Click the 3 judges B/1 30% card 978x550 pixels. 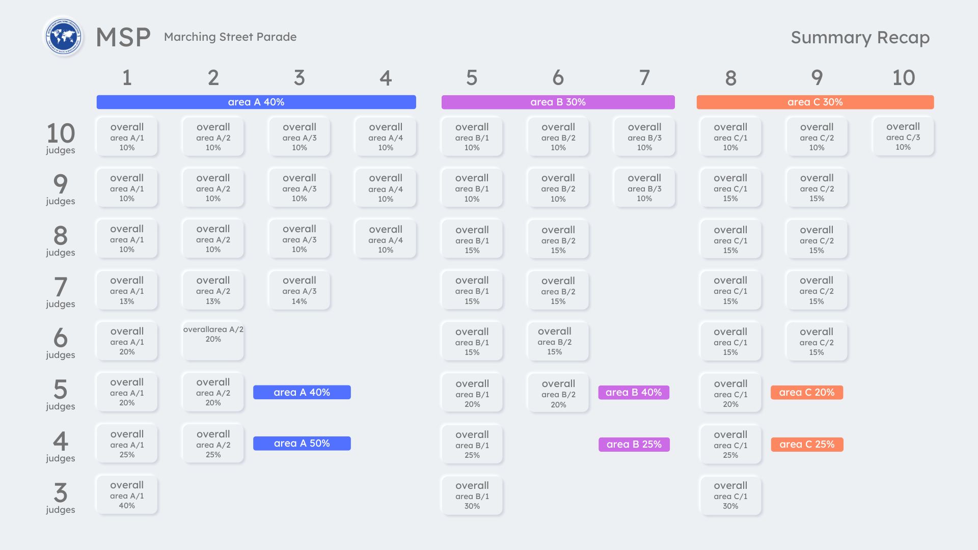pos(472,495)
